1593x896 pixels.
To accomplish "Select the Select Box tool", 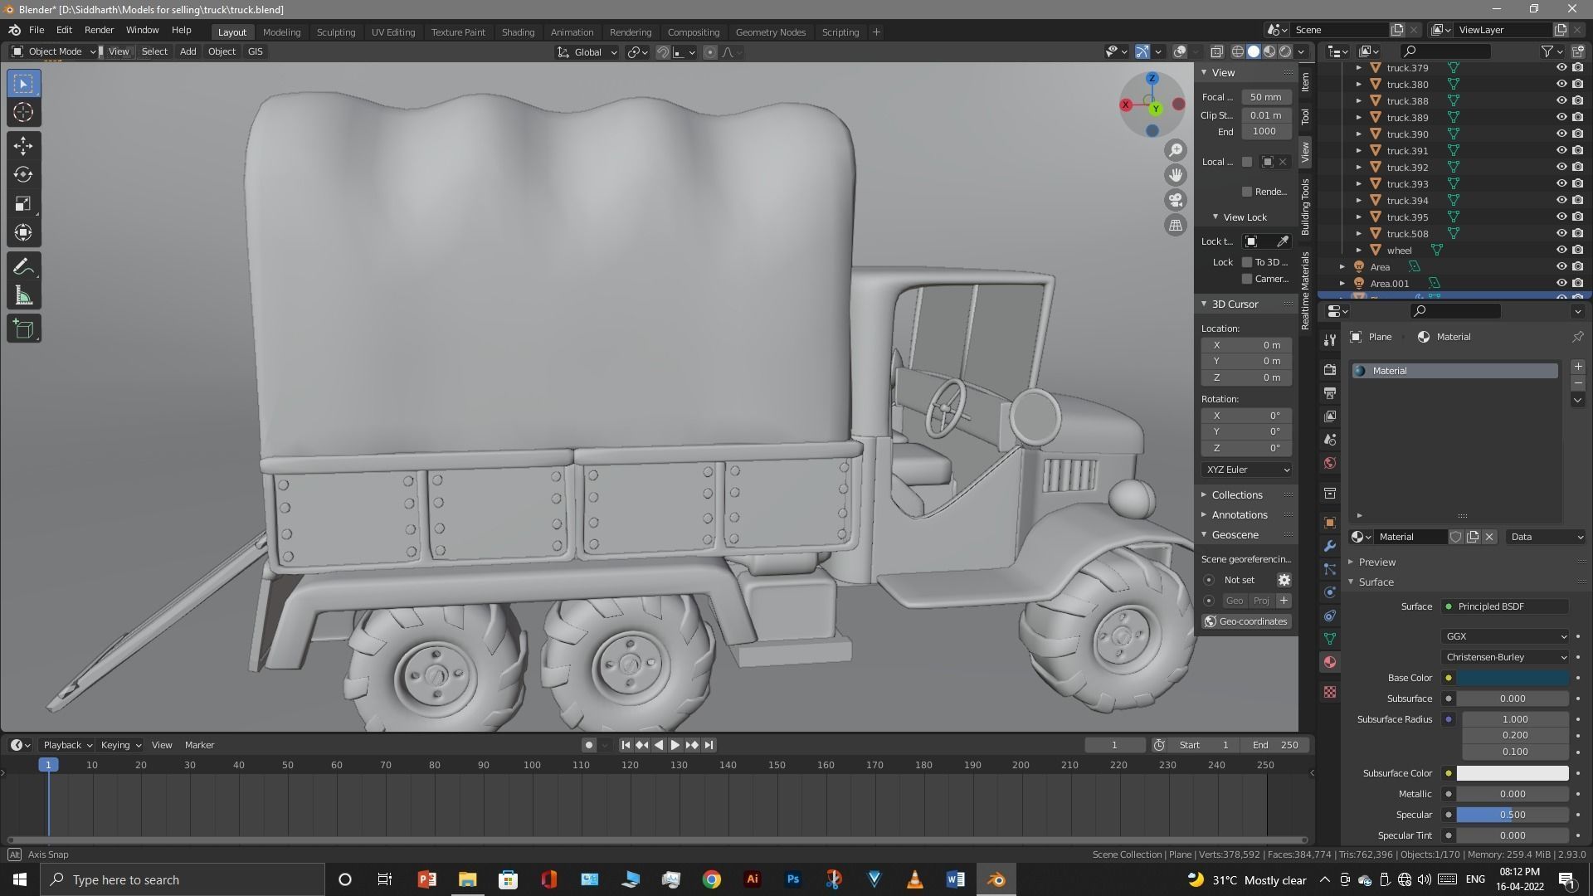I will click(23, 84).
